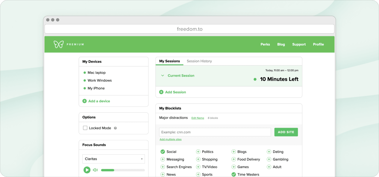The image size is (379, 177).
Task: Click the Today, 11:00 am – 12:00 pm text
Action: point(282,70)
